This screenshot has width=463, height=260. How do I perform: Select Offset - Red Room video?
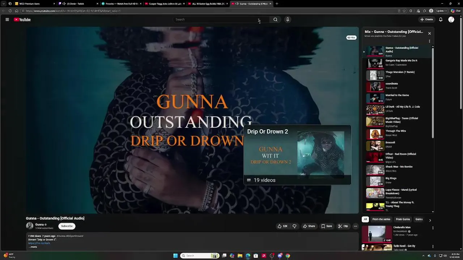(398, 157)
